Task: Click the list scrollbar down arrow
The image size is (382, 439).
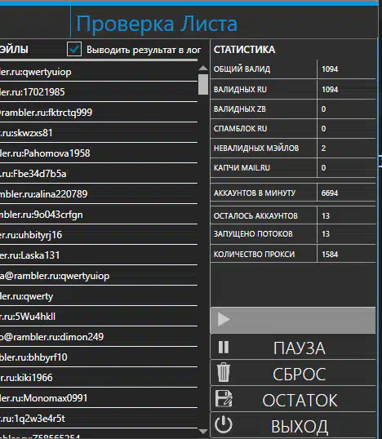Action: [203, 431]
